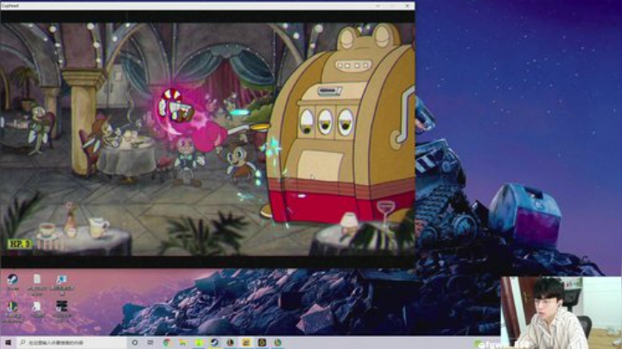
Task: Select the colorful shield icon below Steam shortcut
Action: (12, 311)
